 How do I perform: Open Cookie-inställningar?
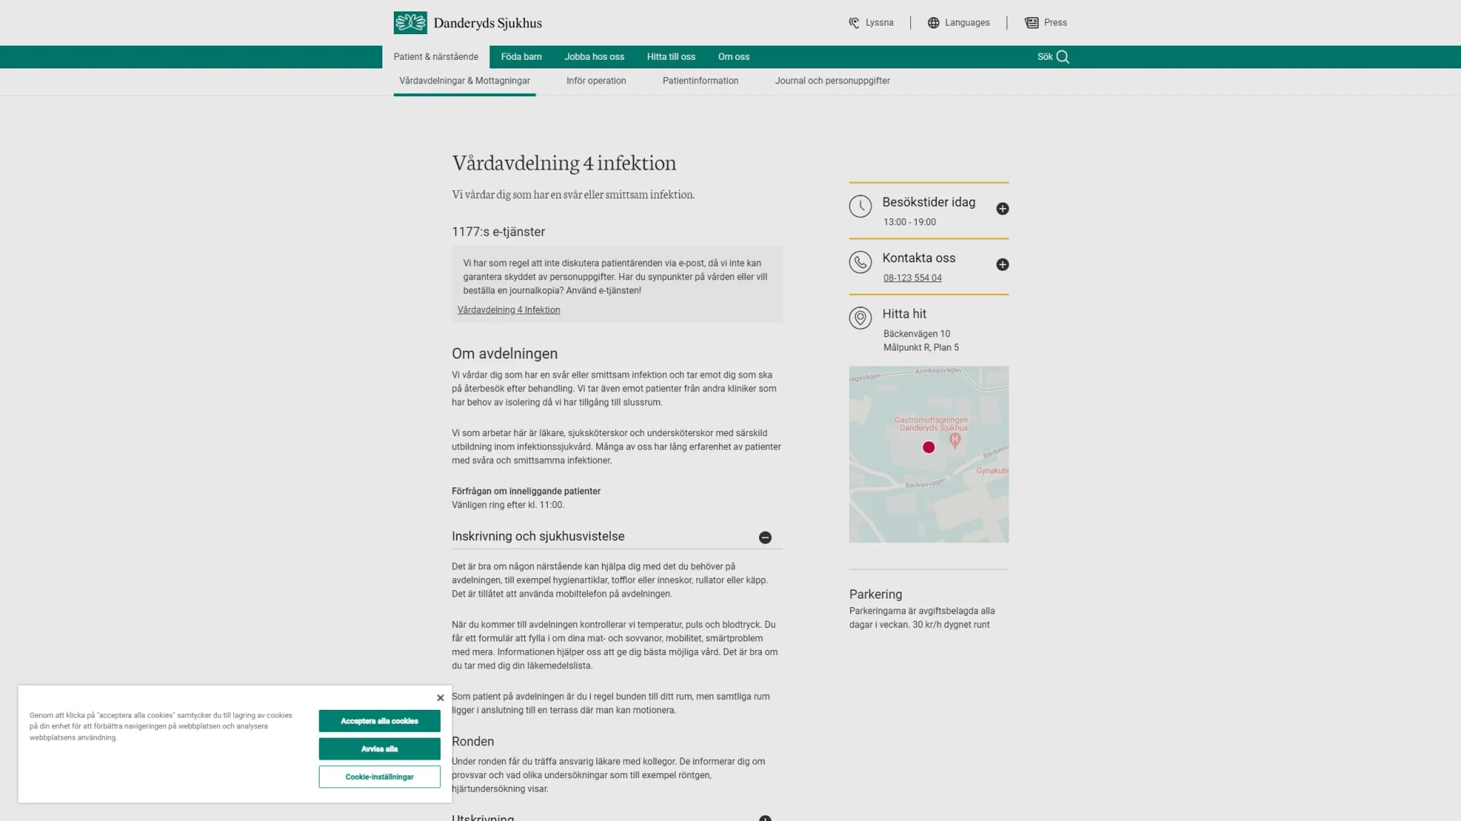[380, 777]
